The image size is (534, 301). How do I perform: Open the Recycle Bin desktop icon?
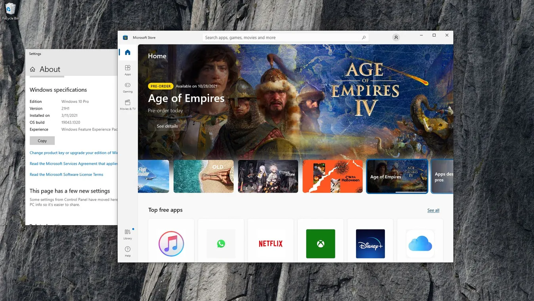coord(10,12)
